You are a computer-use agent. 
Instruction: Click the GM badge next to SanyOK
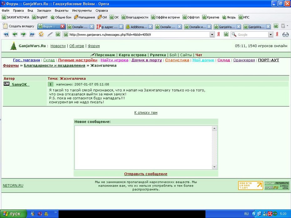tap(6, 84)
